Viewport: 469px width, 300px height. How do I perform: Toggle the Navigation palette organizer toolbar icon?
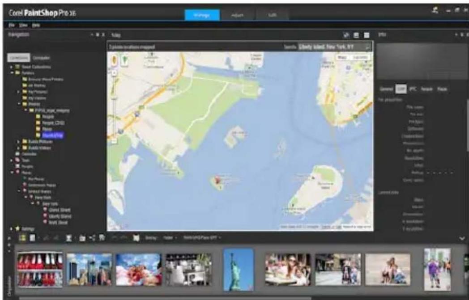(22, 238)
